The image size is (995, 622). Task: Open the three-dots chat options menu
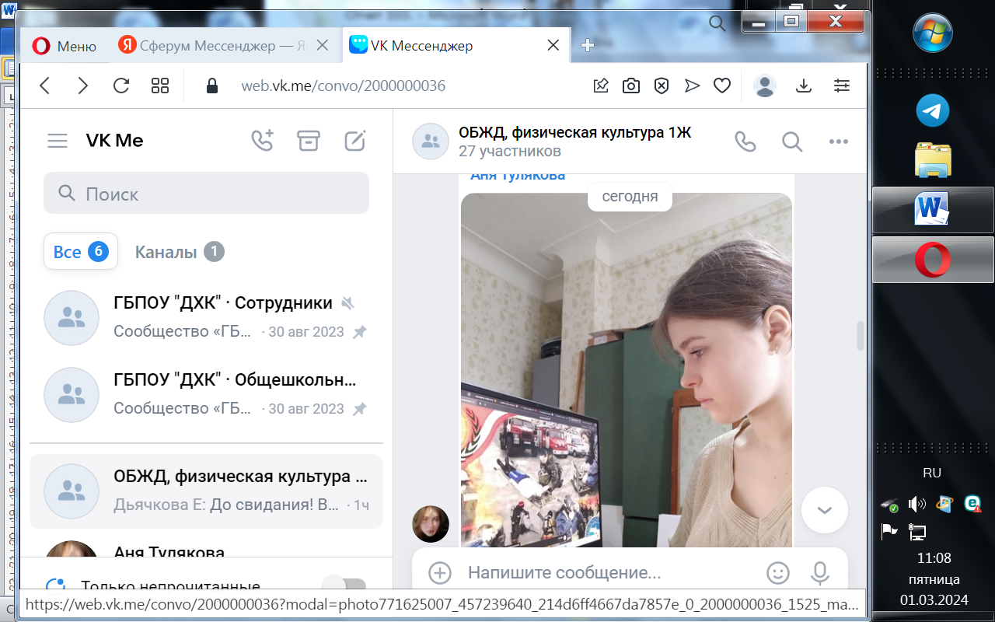(x=838, y=142)
